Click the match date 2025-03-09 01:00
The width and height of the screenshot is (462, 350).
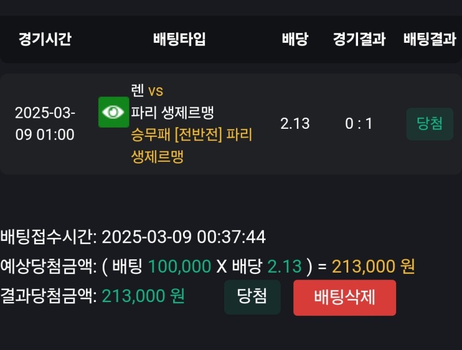coord(45,124)
